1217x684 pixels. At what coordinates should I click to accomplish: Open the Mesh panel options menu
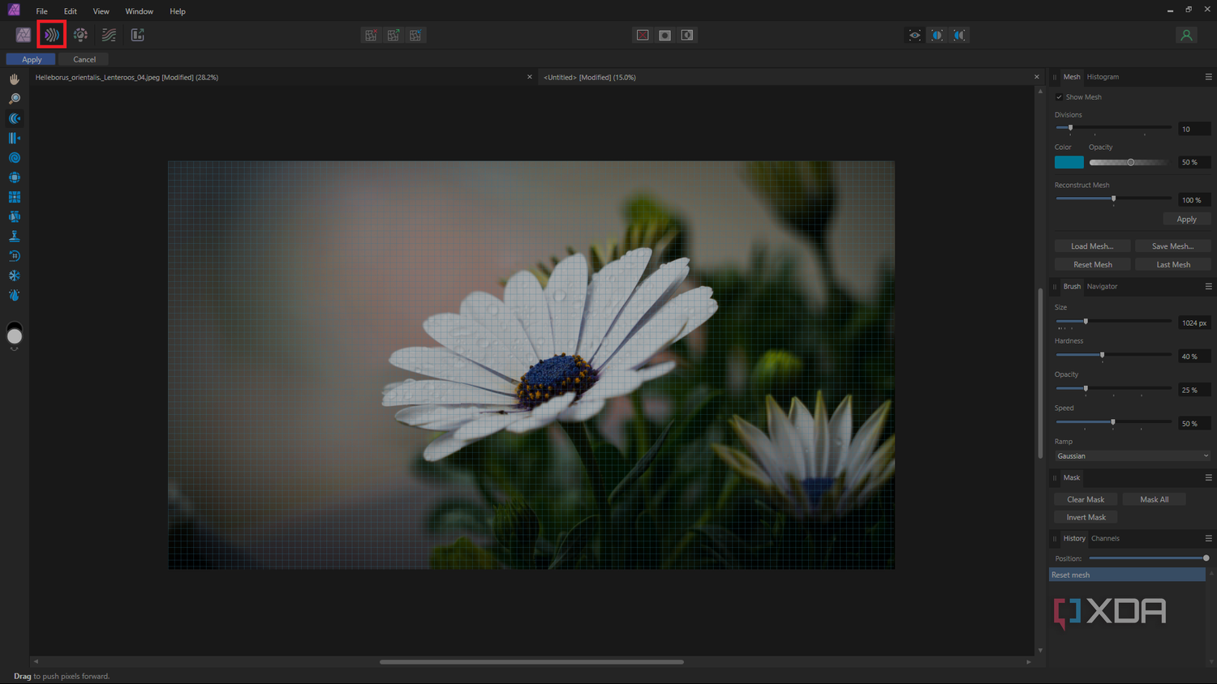coord(1208,77)
